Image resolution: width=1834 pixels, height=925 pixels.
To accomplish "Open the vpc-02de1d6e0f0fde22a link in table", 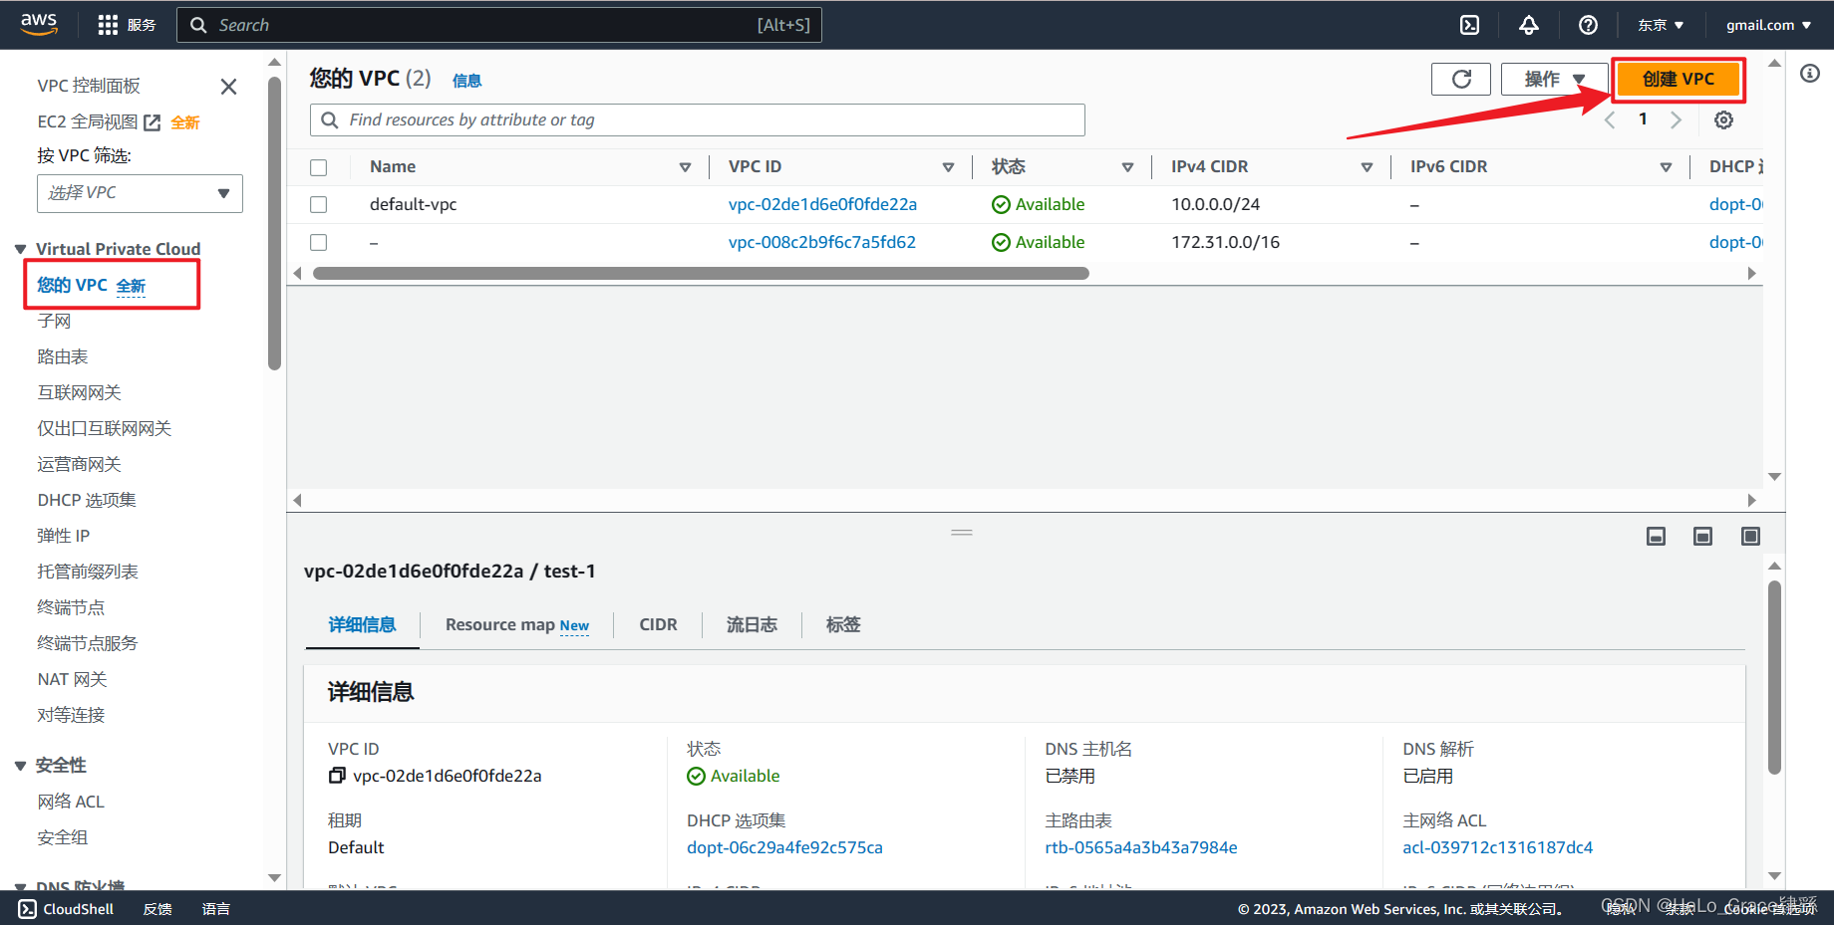I will 822,204.
